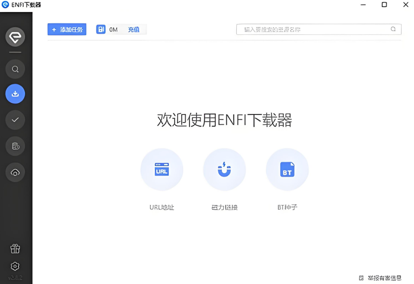The height and width of the screenshot is (284, 414).
Task: Click the ENFI app icon in title bar
Action: [5, 4]
